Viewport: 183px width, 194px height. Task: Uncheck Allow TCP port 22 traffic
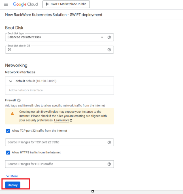click(x=8, y=131)
